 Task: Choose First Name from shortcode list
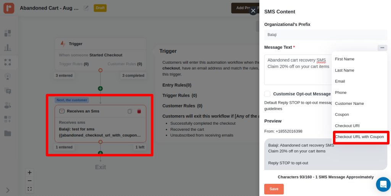(344, 59)
